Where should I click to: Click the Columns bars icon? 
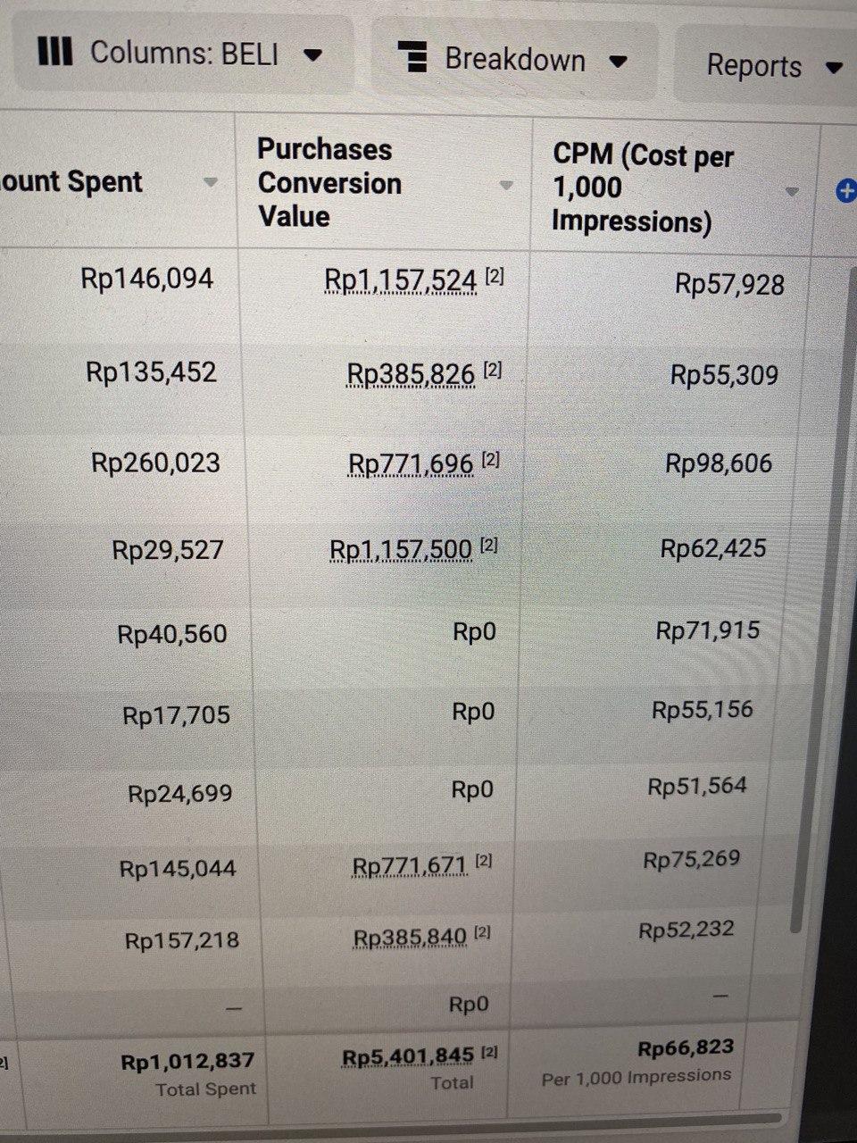[55, 51]
